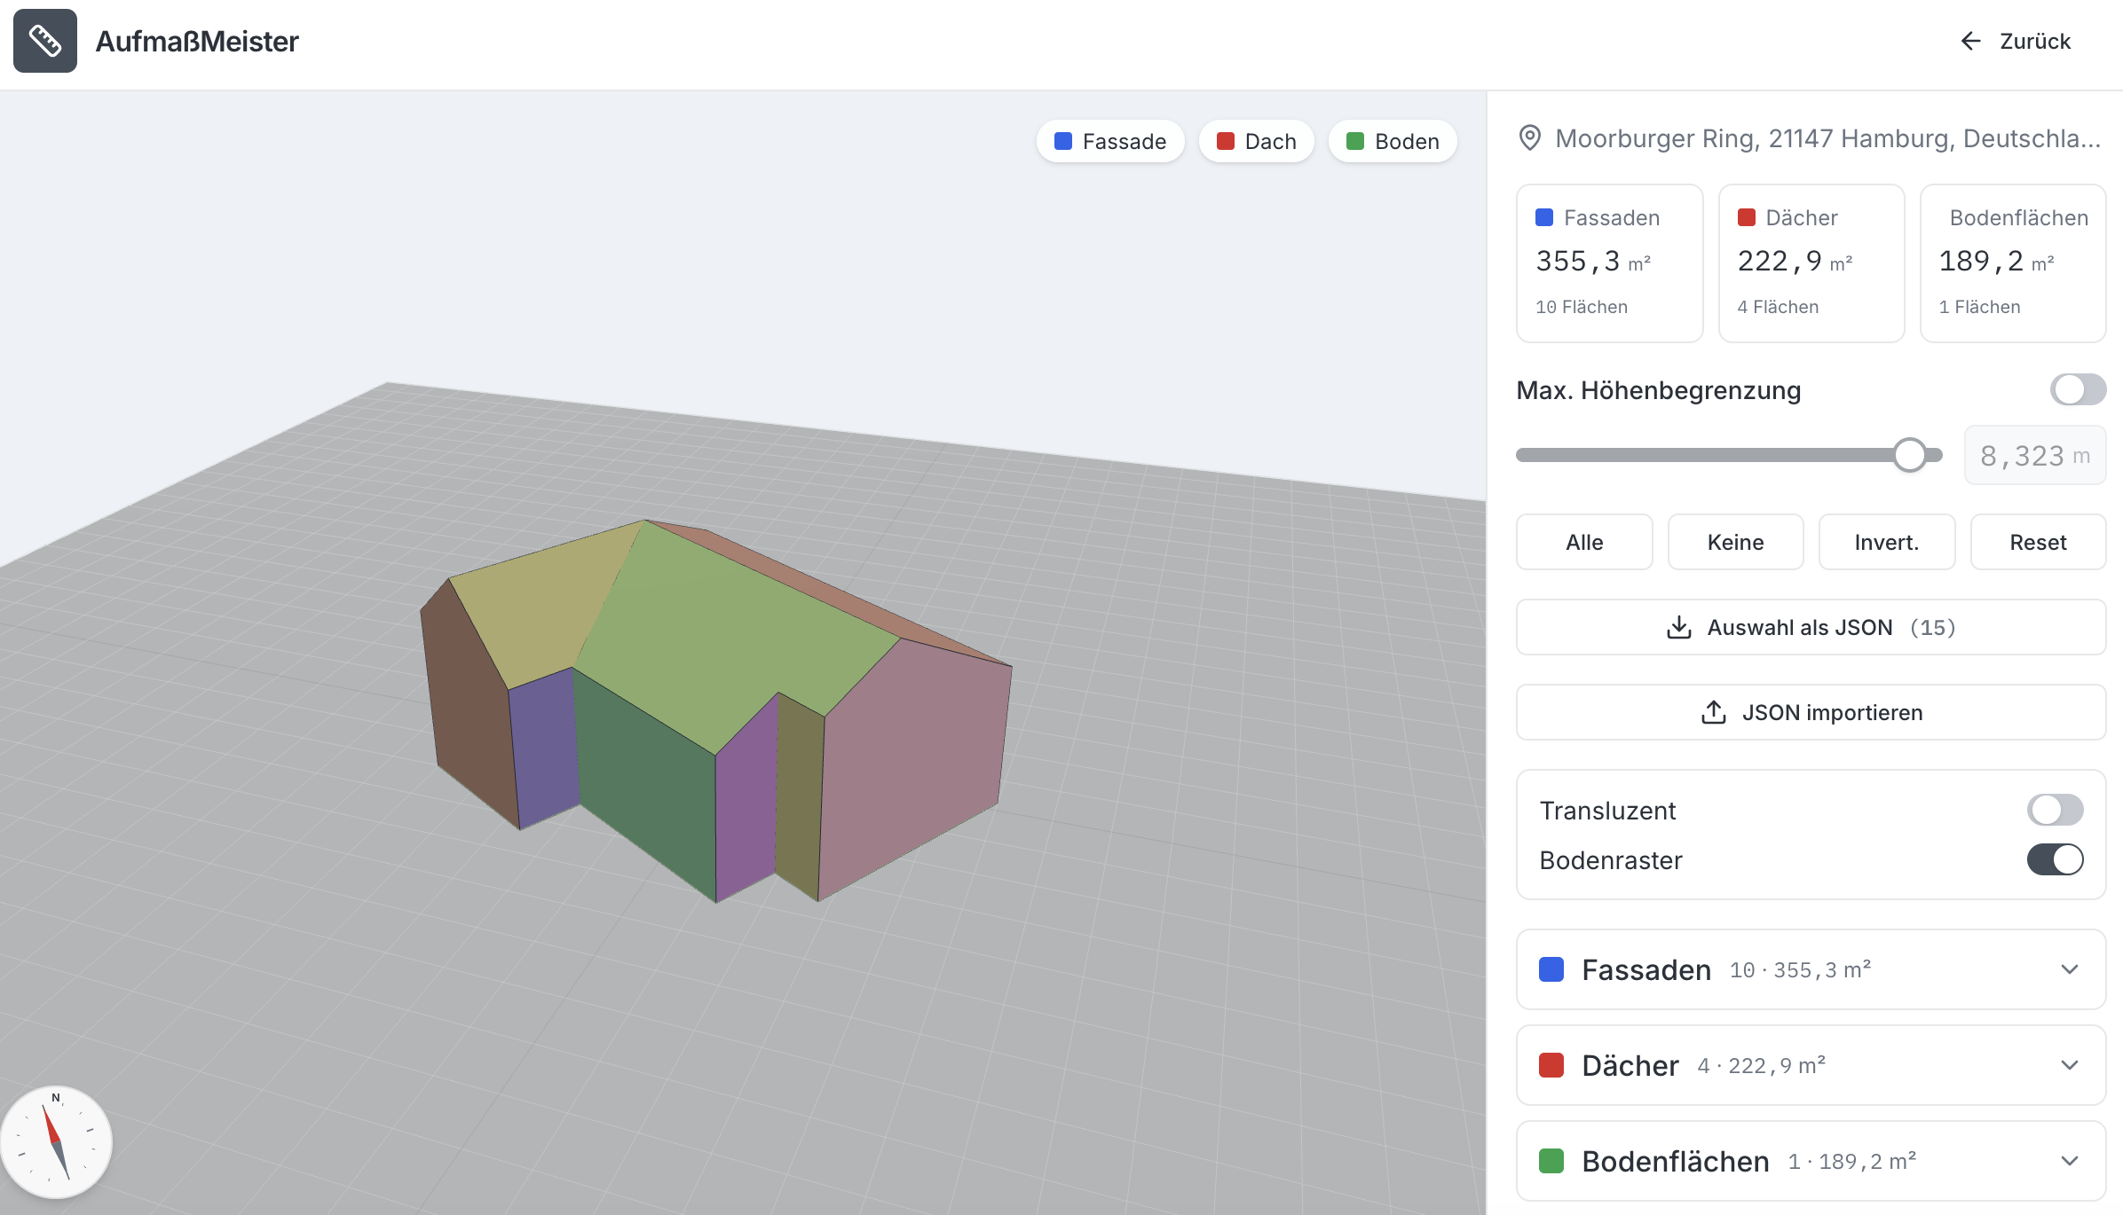The image size is (2123, 1215).
Task: Click the AufmaßMeister ruler logo icon
Action: 45,41
